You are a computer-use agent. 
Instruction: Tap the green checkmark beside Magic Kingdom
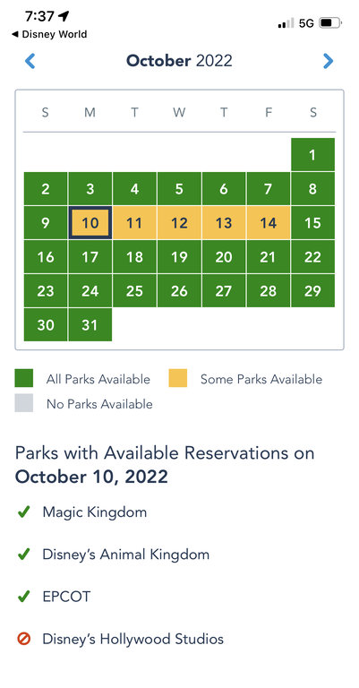(x=23, y=512)
